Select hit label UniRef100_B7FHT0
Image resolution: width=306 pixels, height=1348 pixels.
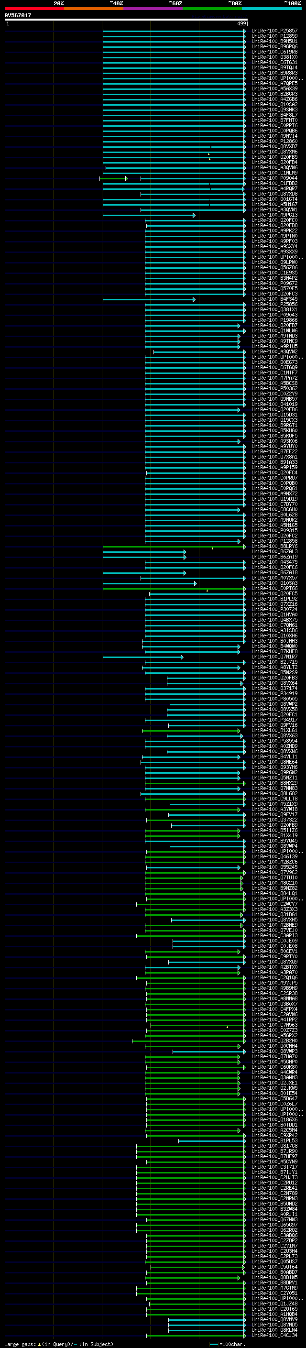274,121
